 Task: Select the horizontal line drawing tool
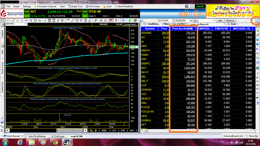point(26,21)
